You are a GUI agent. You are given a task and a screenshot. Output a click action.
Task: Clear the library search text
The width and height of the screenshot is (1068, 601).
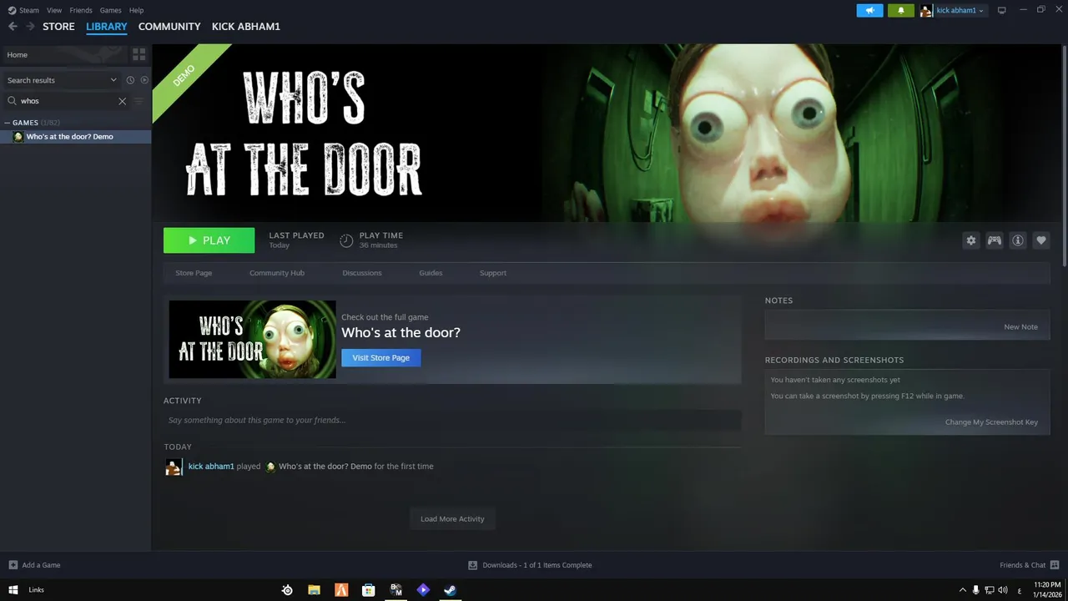tap(122, 101)
